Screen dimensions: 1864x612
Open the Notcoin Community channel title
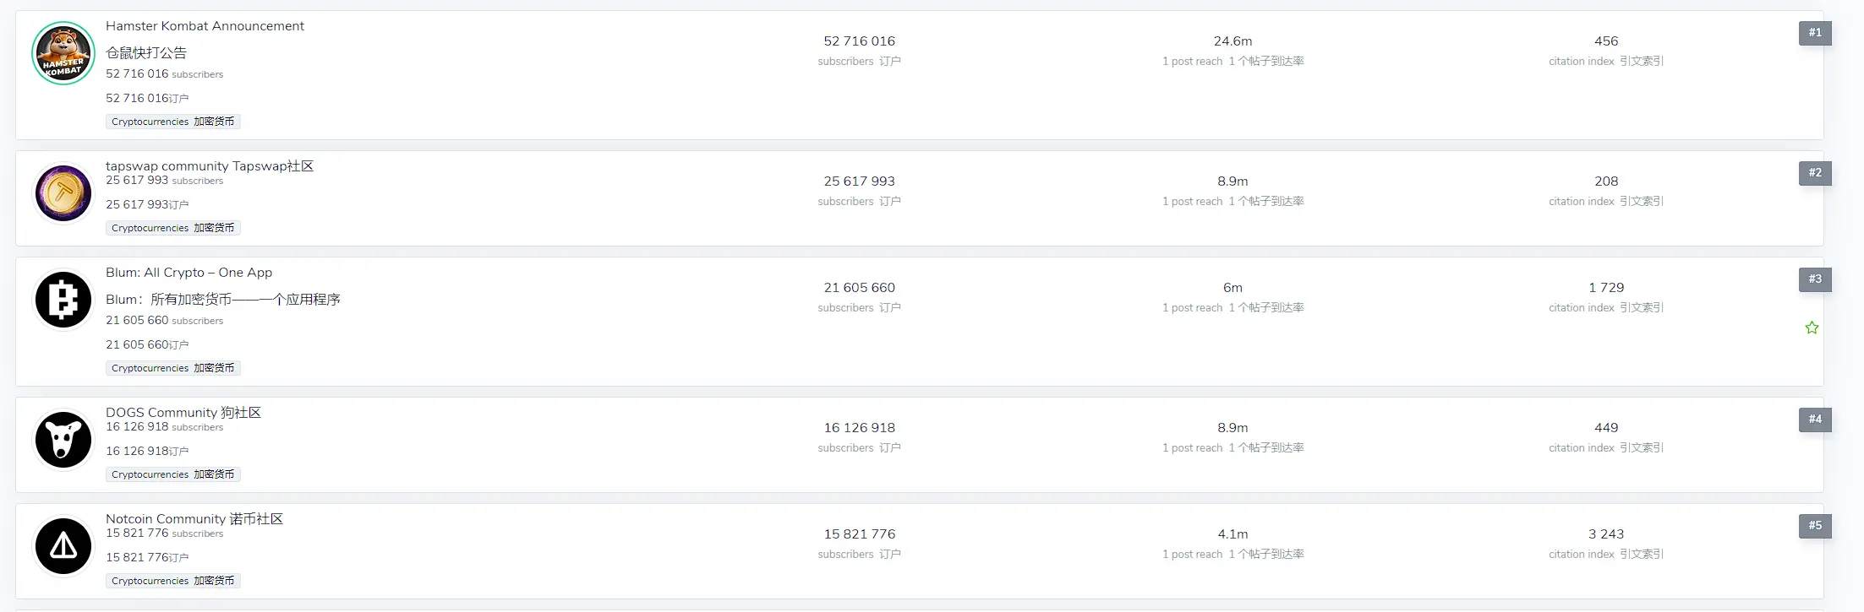coord(194,519)
